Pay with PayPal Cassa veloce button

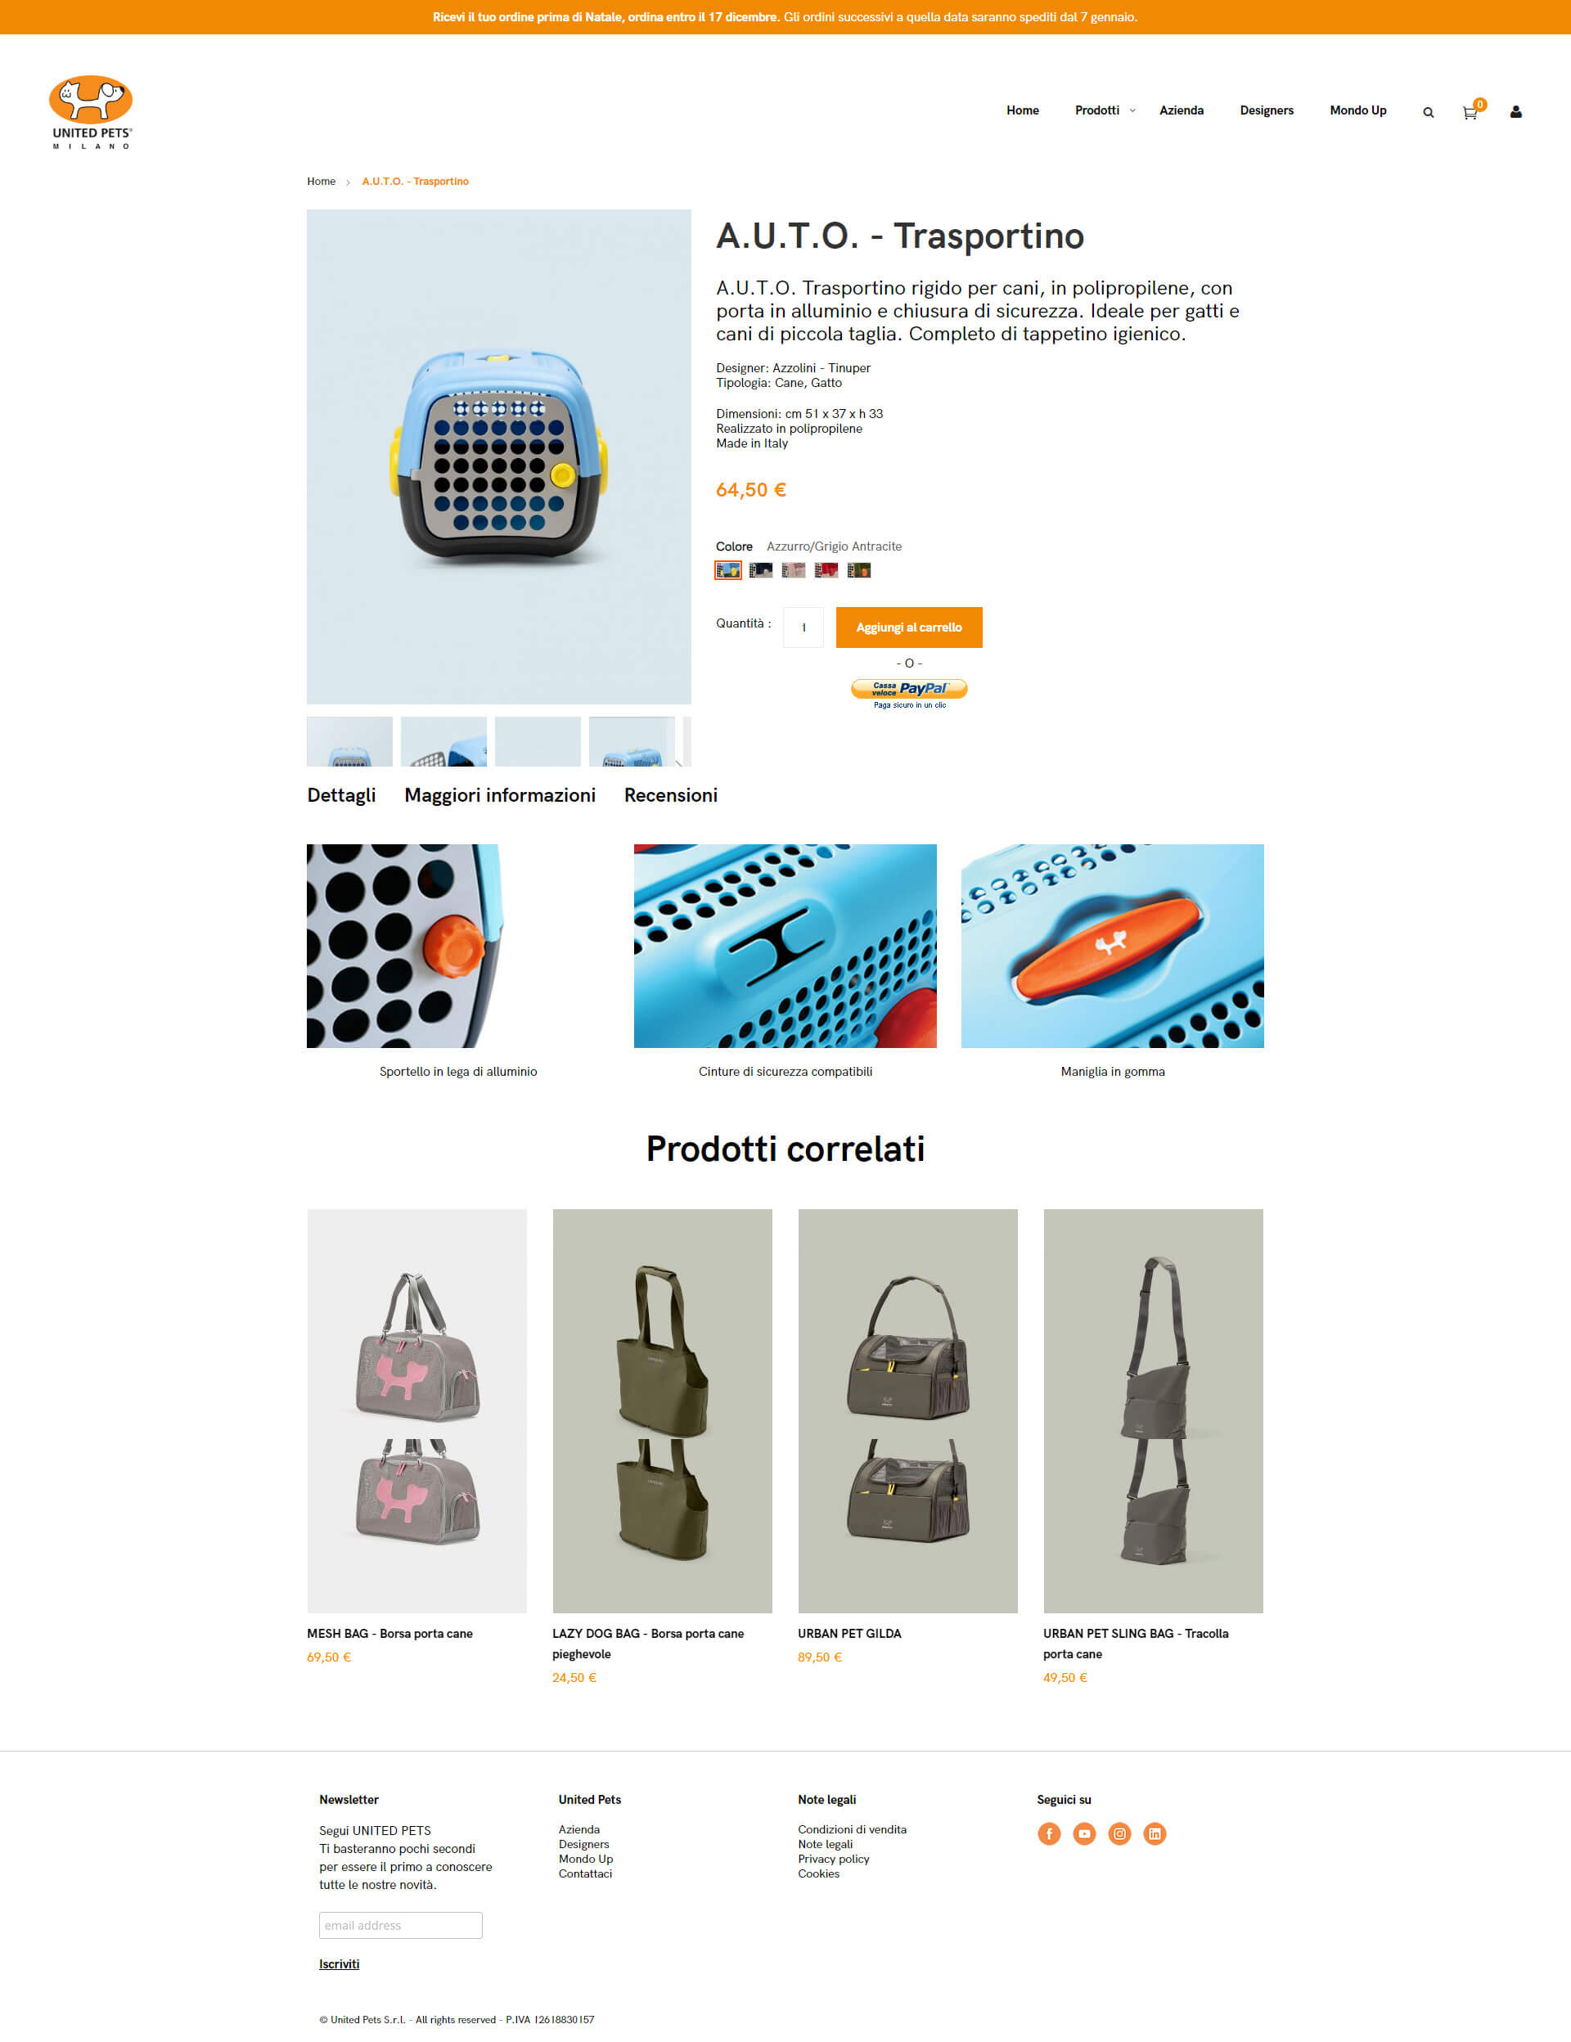[x=909, y=690]
